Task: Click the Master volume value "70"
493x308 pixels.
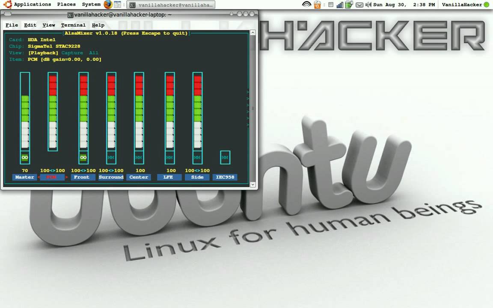Action: click(x=25, y=171)
